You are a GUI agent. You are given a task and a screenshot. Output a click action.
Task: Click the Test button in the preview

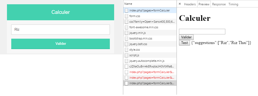point(184,43)
